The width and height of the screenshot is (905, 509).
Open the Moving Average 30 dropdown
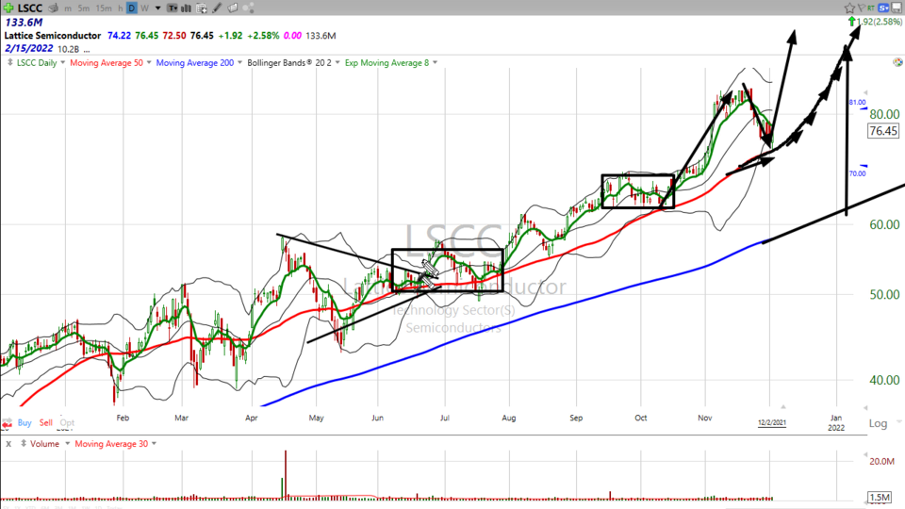click(154, 443)
